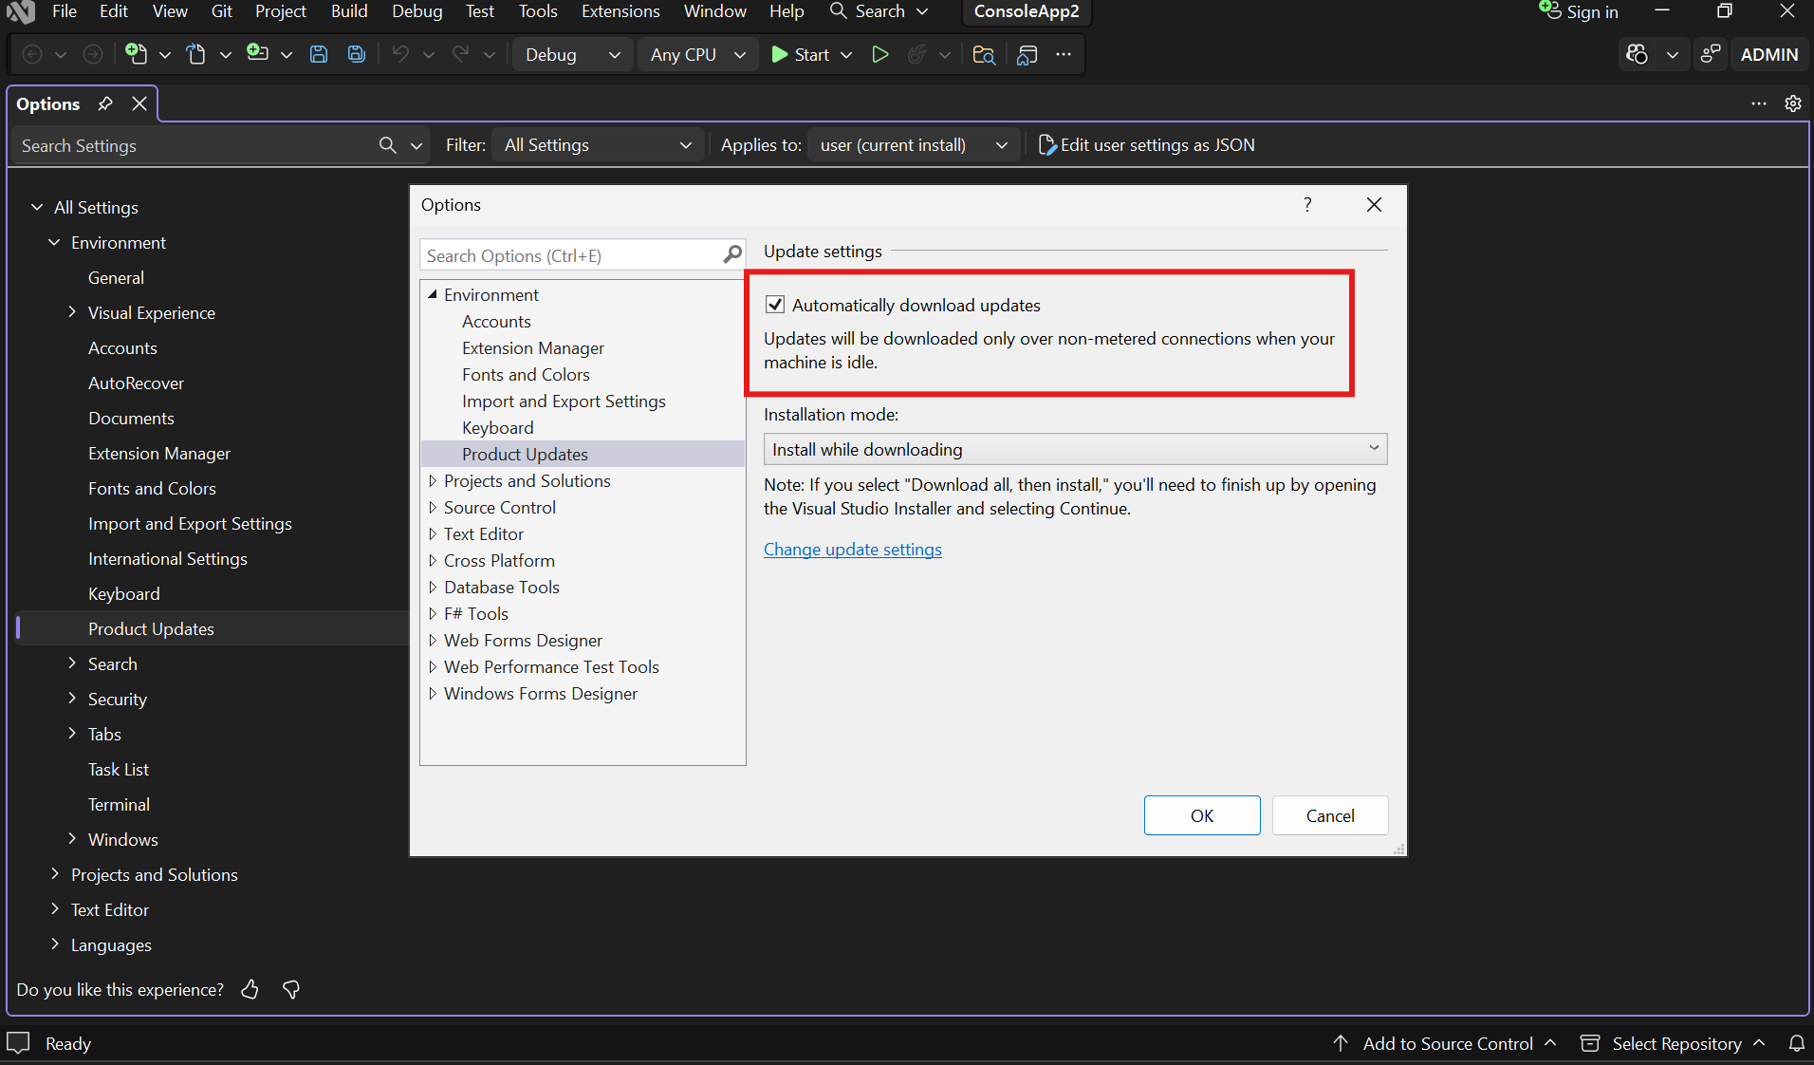Select International Settings in sidebar
Viewport: 1814px width, 1065px height.
click(x=168, y=559)
